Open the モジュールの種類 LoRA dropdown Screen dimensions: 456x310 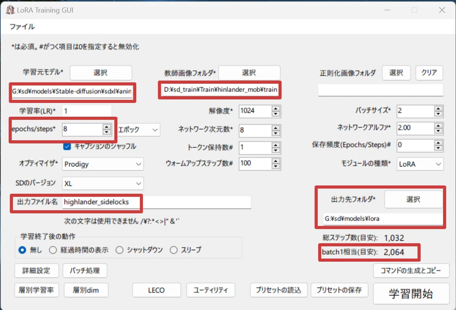[420, 164]
